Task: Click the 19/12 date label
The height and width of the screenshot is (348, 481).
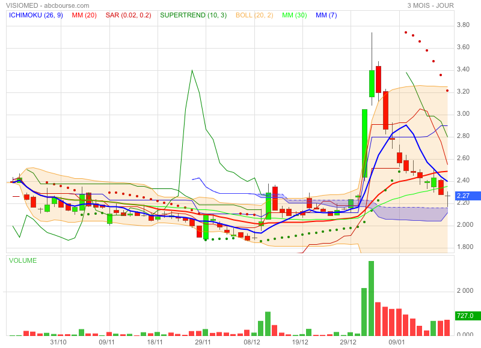Action: click(x=300, y=342)
